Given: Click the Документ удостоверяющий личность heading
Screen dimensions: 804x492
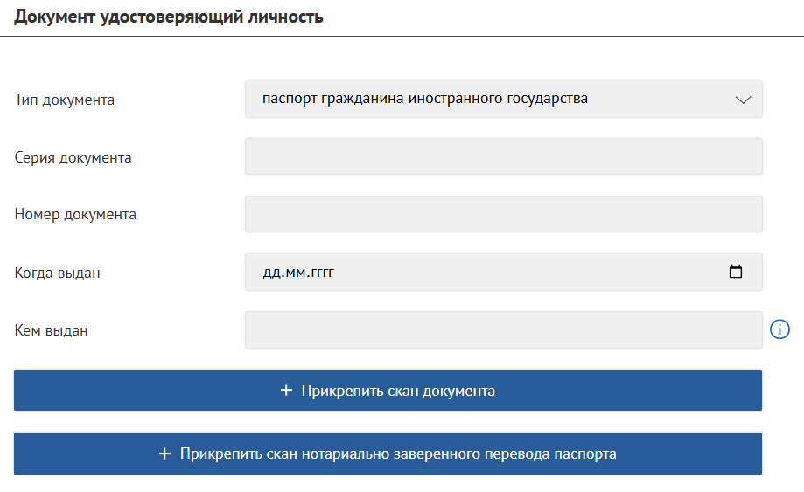Looking at the screenshot, I should point(169,17).
